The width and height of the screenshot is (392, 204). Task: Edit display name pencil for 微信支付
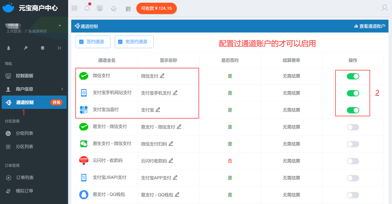click(162, 76)
